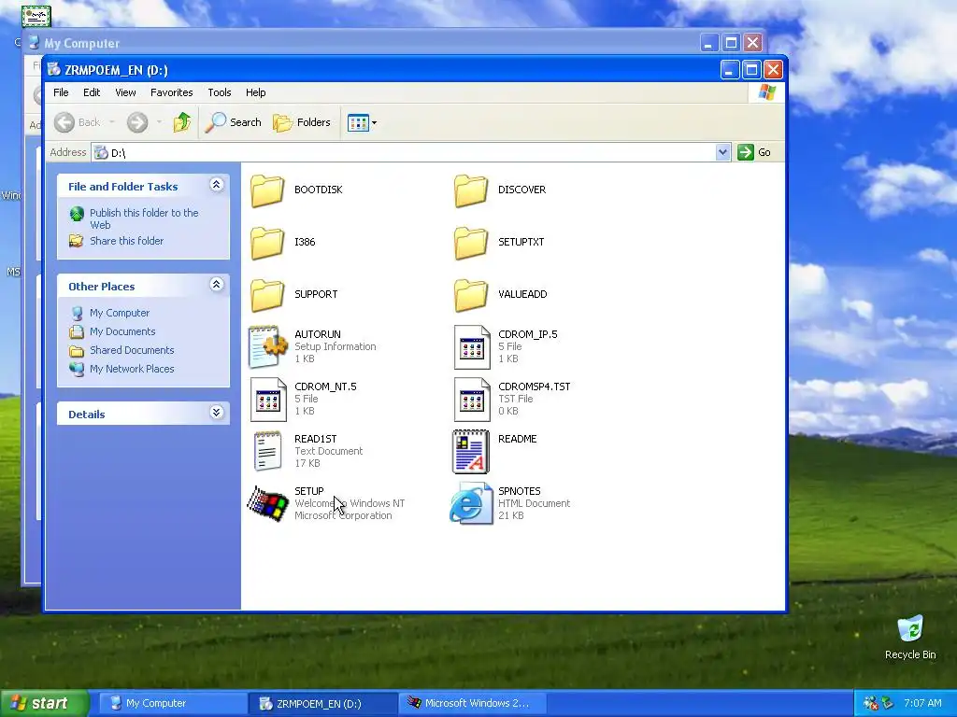The image size is (957, 717).
Task: Switch to My Computer taskbar button
Action: [173, 703]
